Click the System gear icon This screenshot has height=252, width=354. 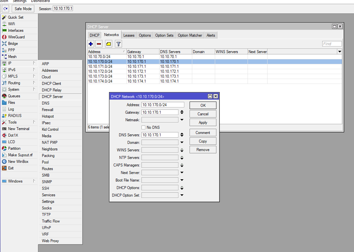click(x=4, y=89)
